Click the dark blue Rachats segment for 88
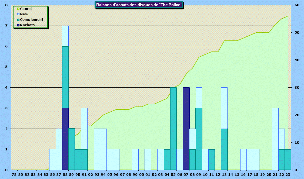Screen dimensions: 304x179 point(65,139)
